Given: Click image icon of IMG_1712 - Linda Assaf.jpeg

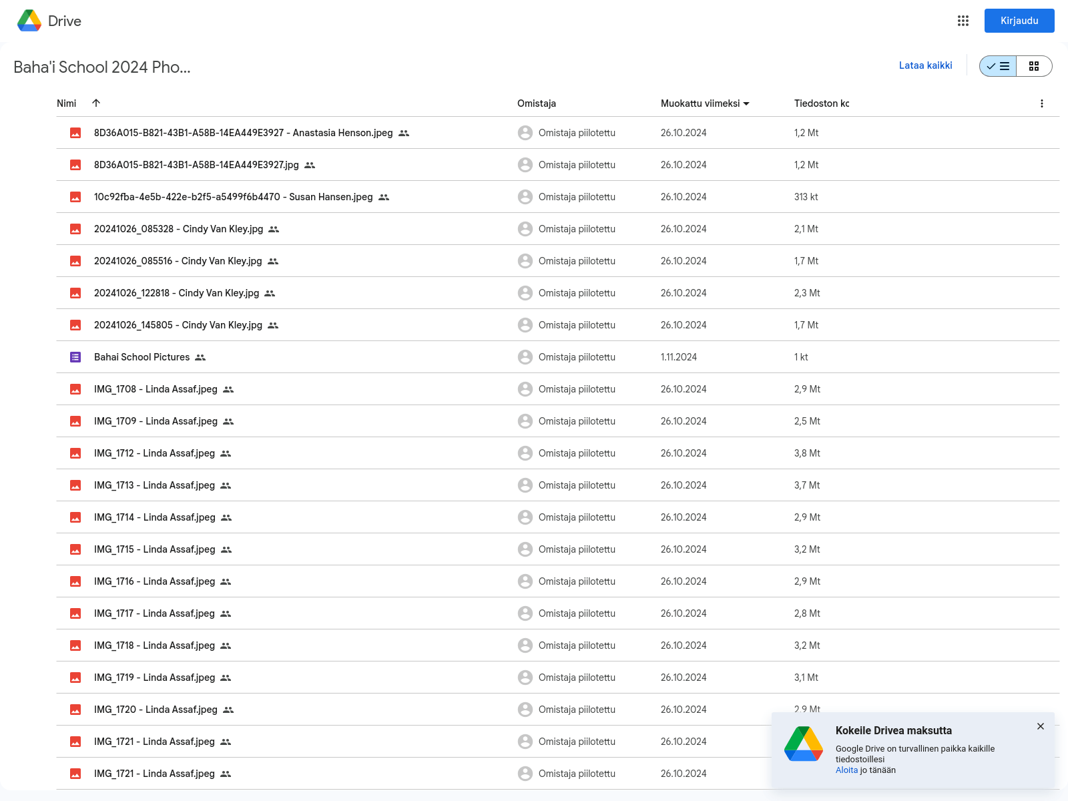Looking at the screenshot, I should pyautogui.click(x=75, y=453).
